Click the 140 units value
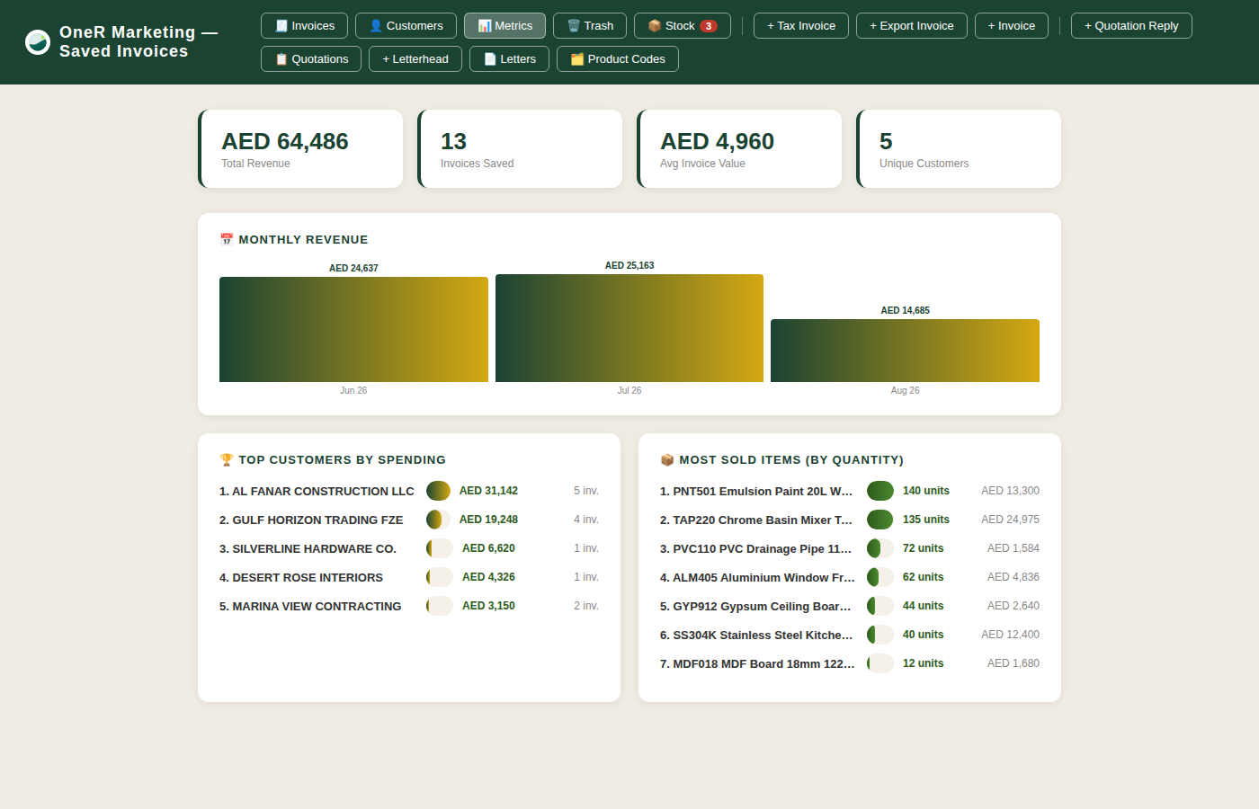 pos(926,491)
